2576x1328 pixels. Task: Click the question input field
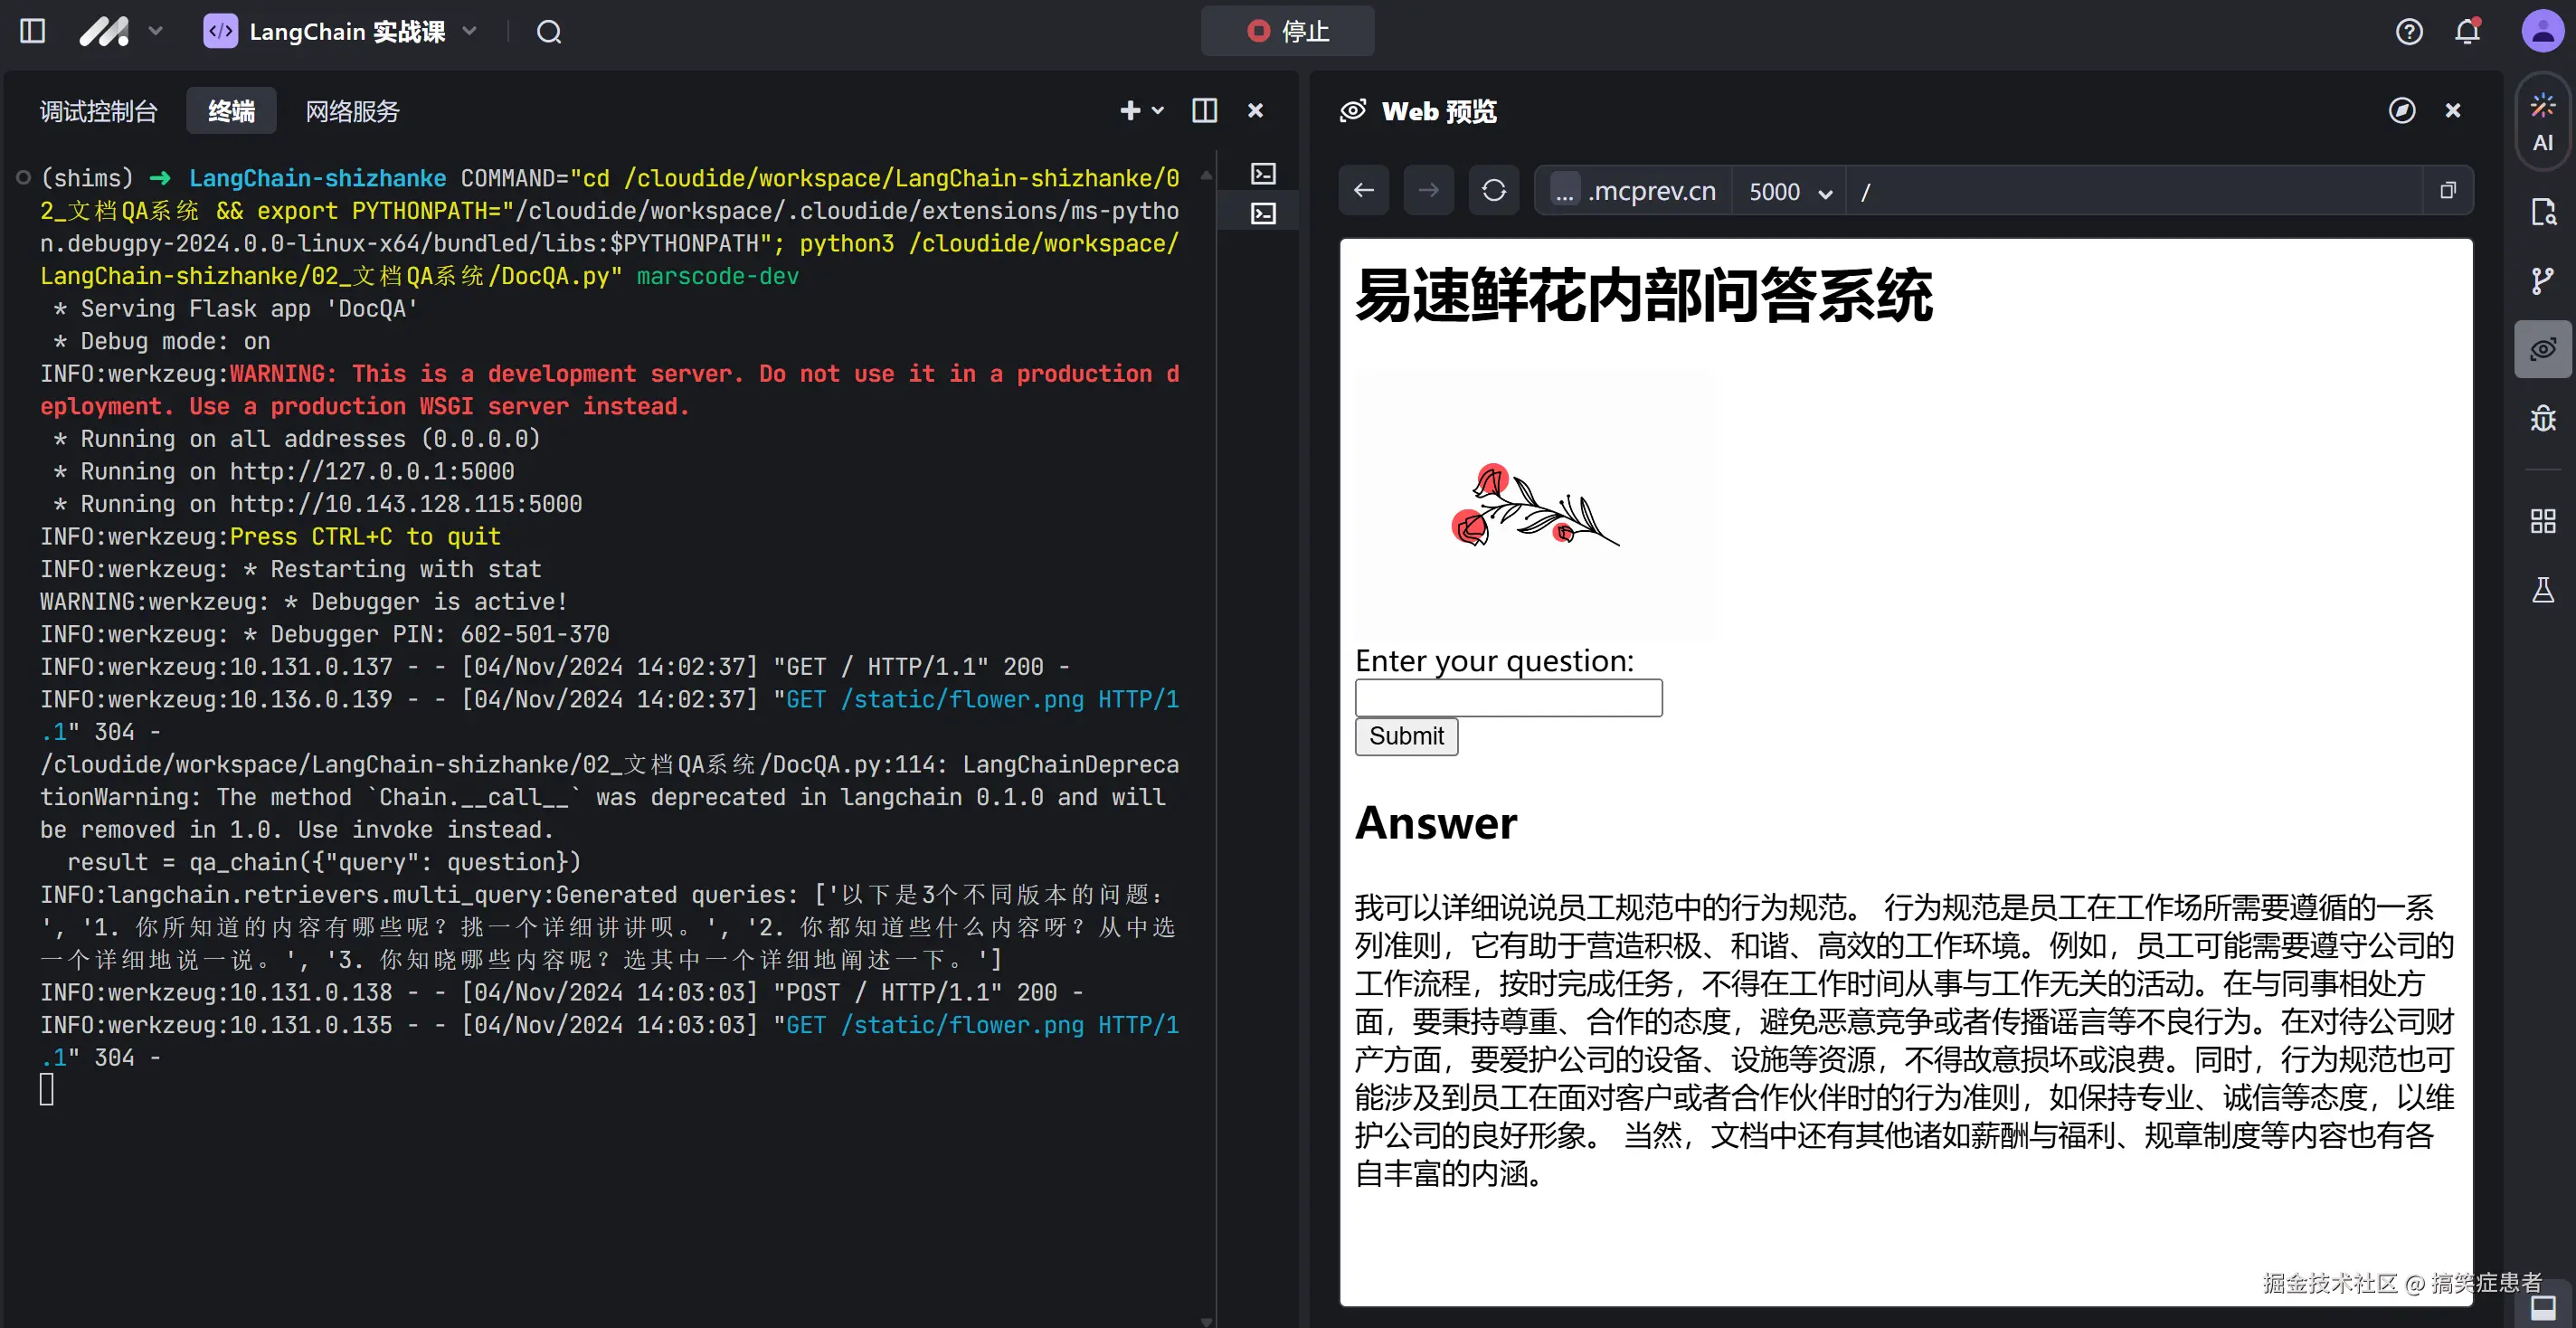(x=1508, y=697)
